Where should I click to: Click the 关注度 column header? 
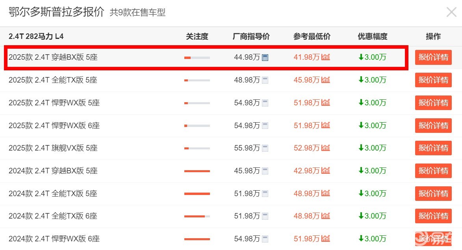197,37
